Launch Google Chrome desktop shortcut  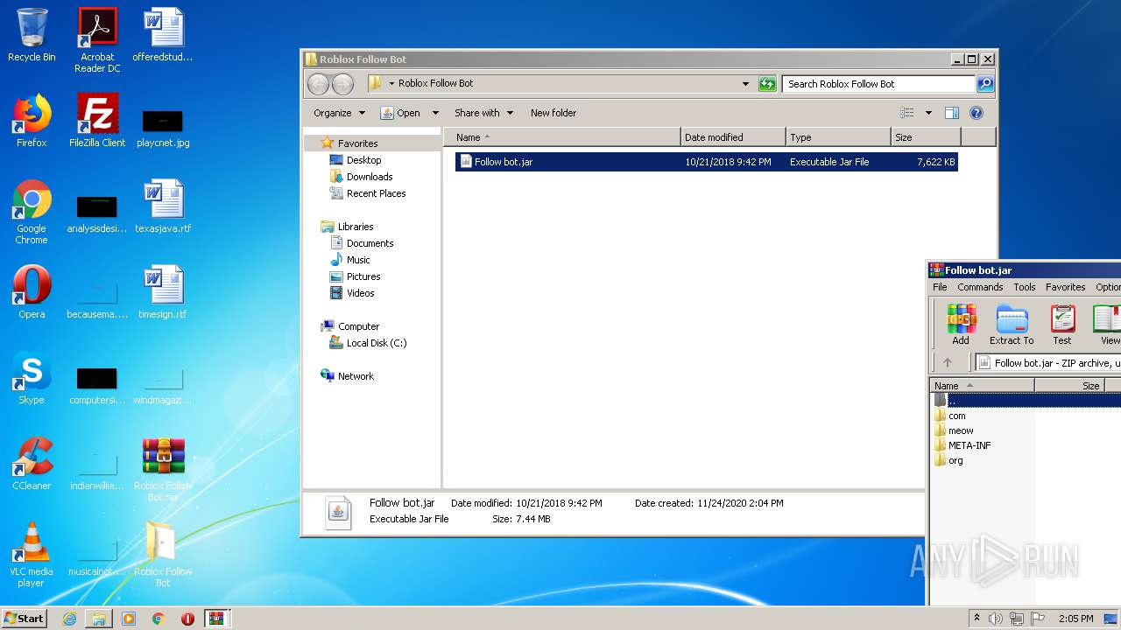tap(32, 212)
